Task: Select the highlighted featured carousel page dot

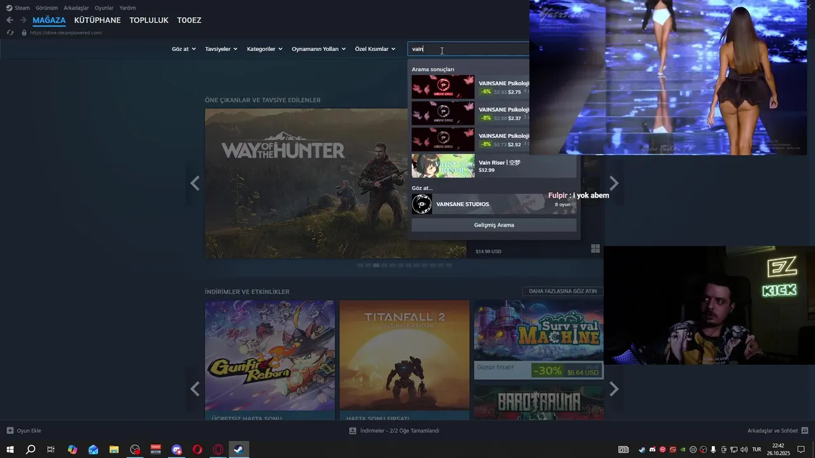Action: 376,265
